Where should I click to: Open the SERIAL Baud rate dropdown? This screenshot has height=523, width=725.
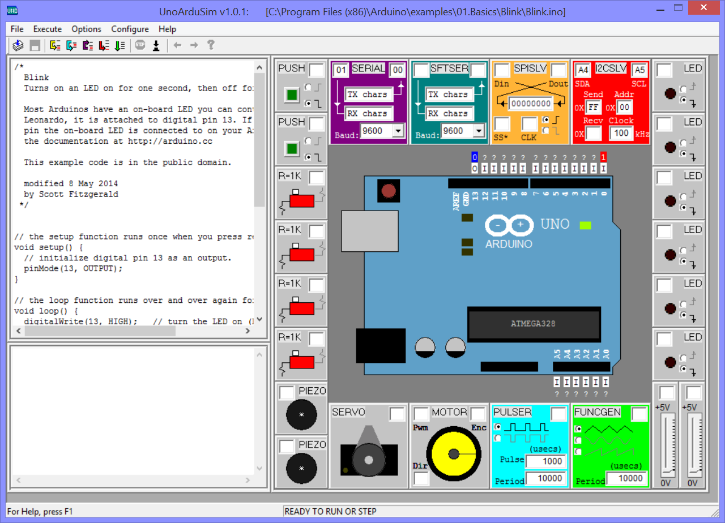tap(397, 131)
